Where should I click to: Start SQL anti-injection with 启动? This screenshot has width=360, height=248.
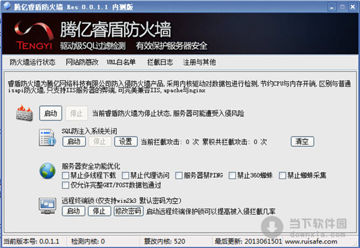click(x=74, y=141)
